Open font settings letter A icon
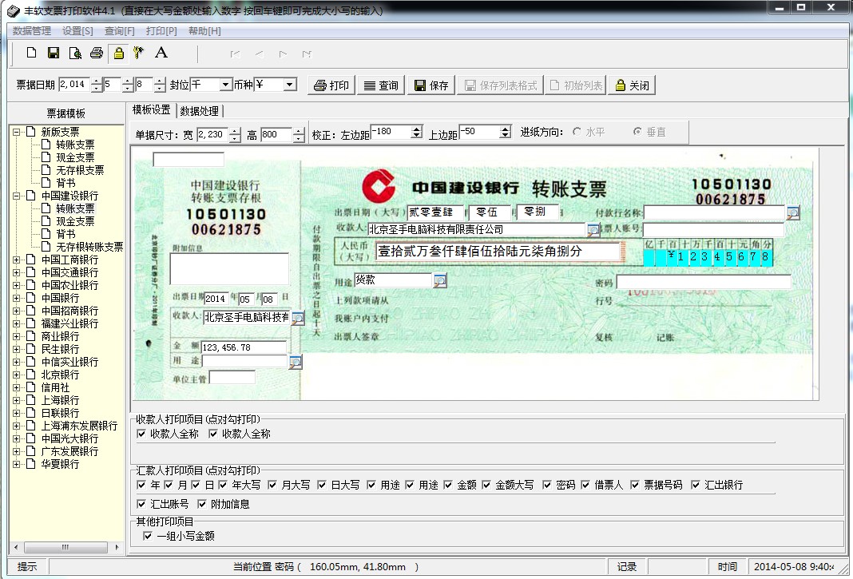This screenshot has width=853, height=579. [x=161, y=52]
